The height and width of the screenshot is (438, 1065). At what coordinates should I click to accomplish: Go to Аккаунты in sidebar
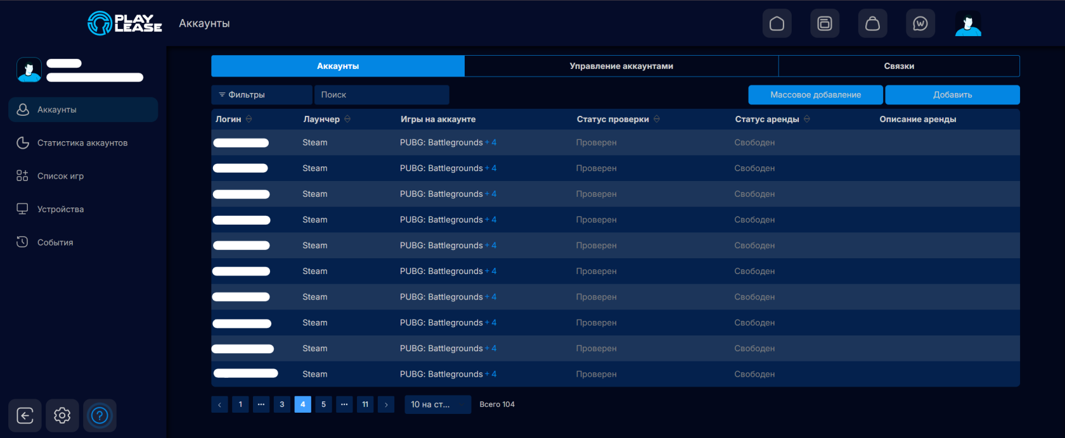click(x=83, y=109)
